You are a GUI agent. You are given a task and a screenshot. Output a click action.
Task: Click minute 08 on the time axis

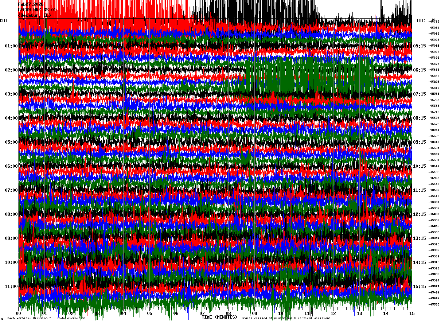point(229,313)
